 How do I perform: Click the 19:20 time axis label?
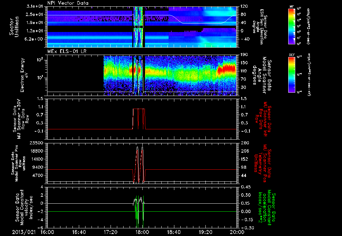(205, 232)
